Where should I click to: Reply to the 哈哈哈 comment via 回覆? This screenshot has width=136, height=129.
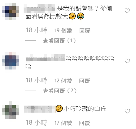pyautogui.click(x=84, y=81)
